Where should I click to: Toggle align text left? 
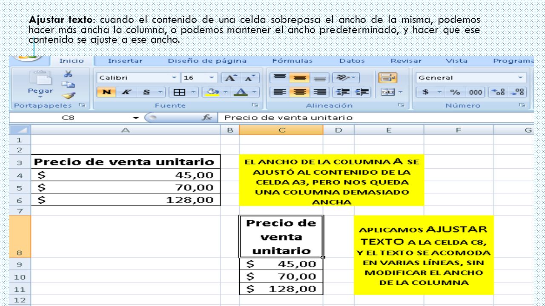point(280,91)
